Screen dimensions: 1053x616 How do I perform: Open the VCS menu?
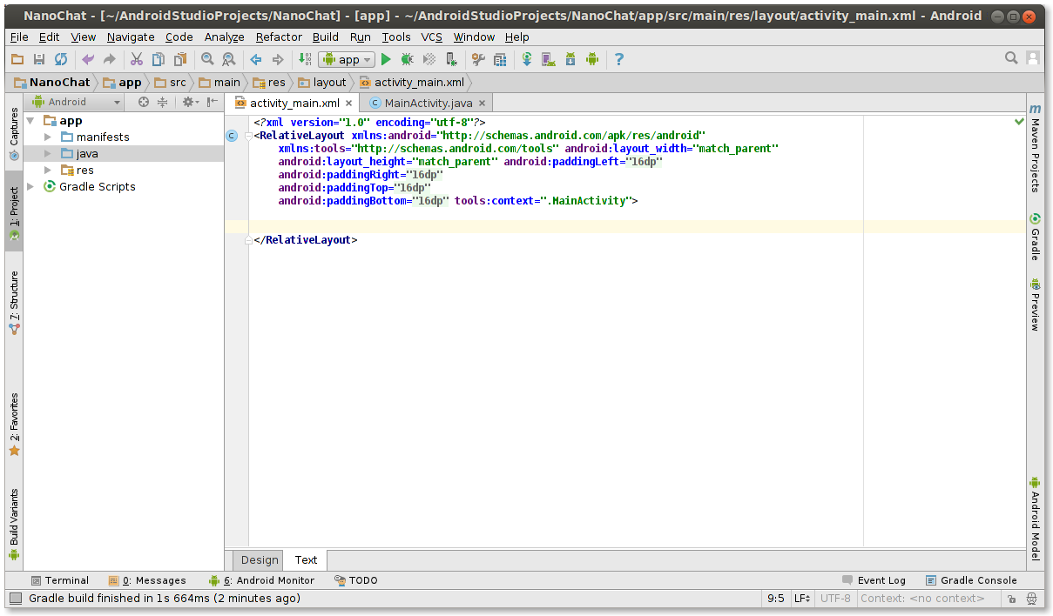432,37
